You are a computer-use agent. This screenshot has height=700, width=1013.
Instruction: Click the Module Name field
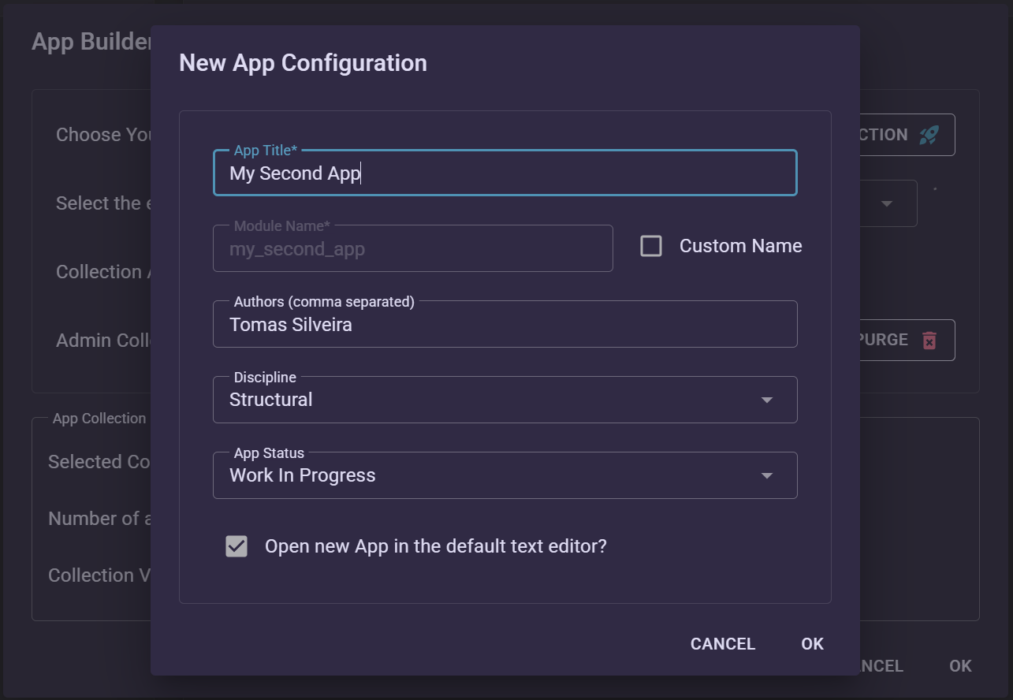tap(413, 248)
